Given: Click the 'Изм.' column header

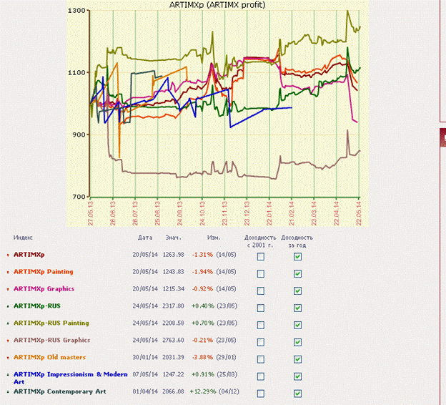Looking at the screenshot, I should 214,238.
